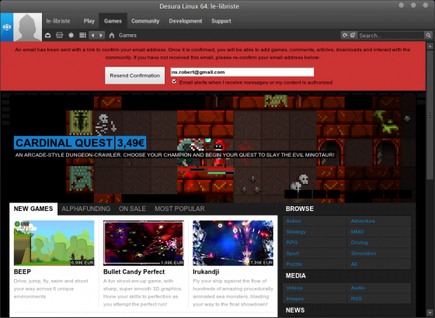Browse the Sport genre
Screen dimensions: 435x318
click(293, 254)
